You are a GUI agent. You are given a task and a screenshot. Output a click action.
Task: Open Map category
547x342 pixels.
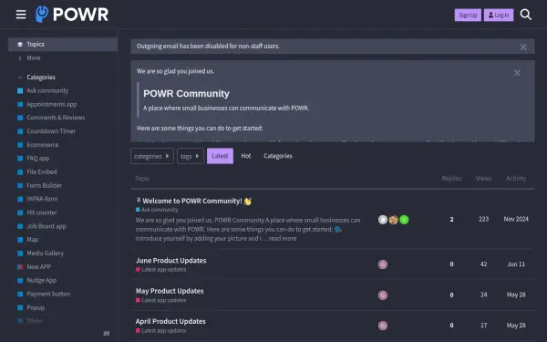point(33,240)
